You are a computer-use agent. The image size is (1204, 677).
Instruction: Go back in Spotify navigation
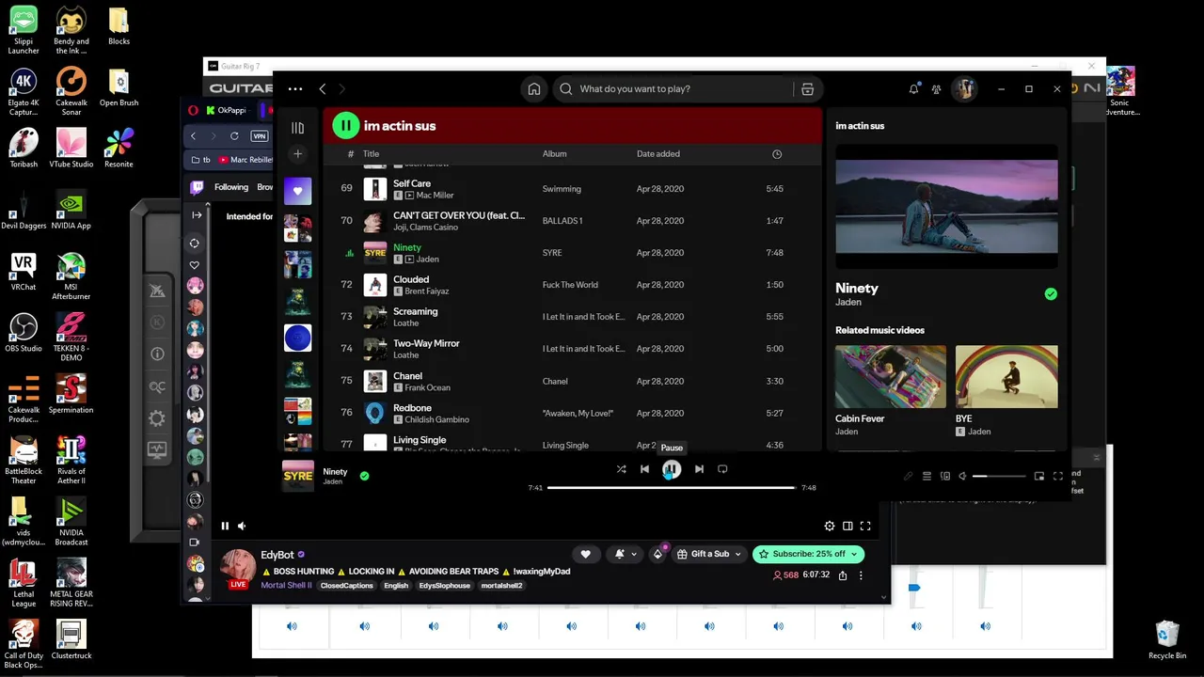(322, 89)
